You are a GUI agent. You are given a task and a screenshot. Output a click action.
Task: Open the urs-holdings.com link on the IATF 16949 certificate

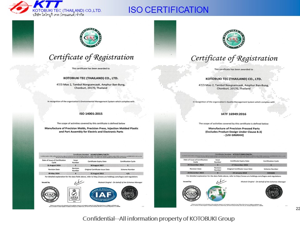(258, 176)
